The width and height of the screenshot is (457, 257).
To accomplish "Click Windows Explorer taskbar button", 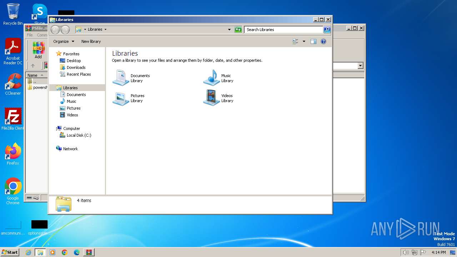I will pos(40,252).
